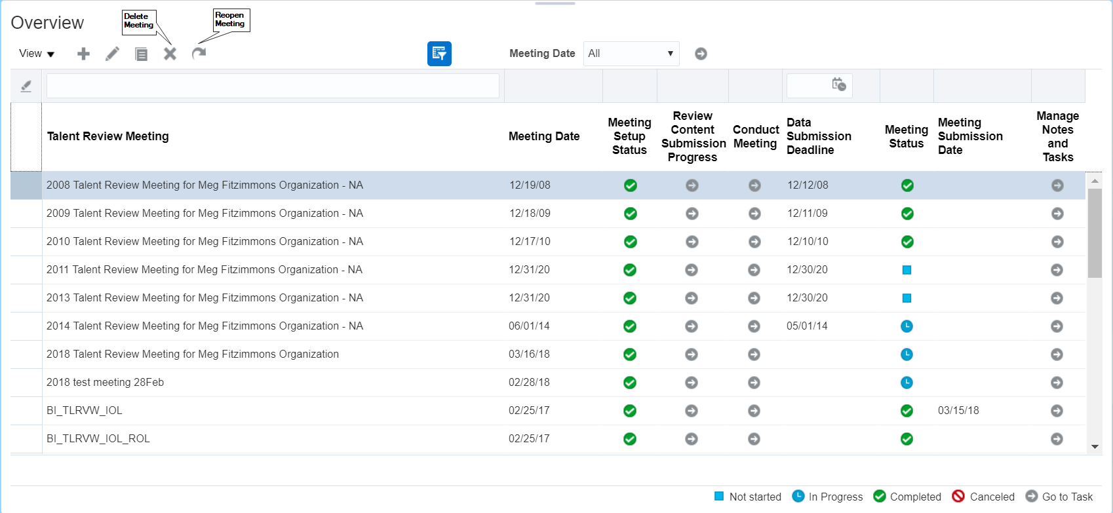
Task: Select the 2011 Talent Review Meeting row
Action: [x=204, y=270]
